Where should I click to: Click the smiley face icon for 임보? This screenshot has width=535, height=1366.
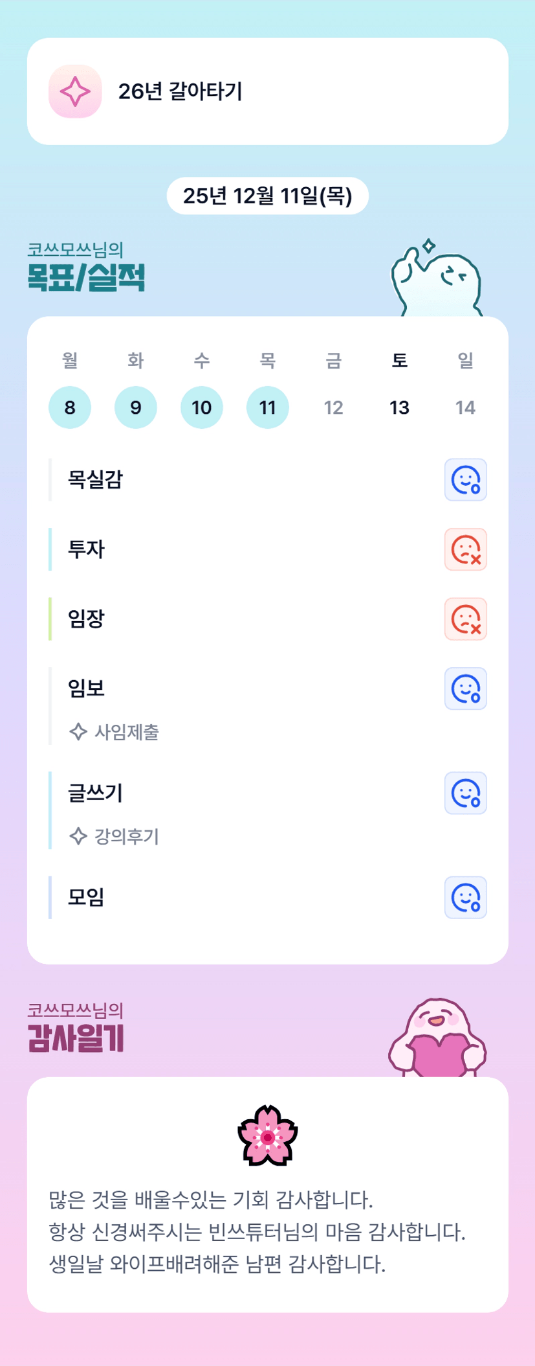(x=465, y=689)
